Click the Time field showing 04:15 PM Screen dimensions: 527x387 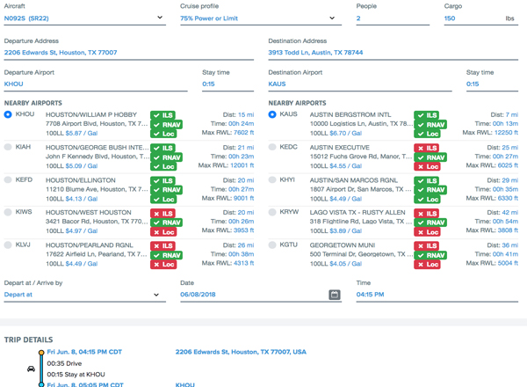point(437,295)
